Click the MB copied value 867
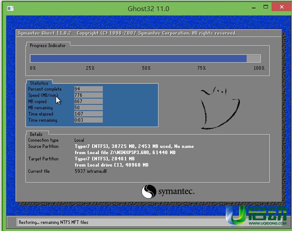This screenshot has width=292, height=231. (89, 101)
